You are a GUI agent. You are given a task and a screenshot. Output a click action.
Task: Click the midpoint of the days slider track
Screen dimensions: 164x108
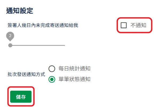point(37,45)
